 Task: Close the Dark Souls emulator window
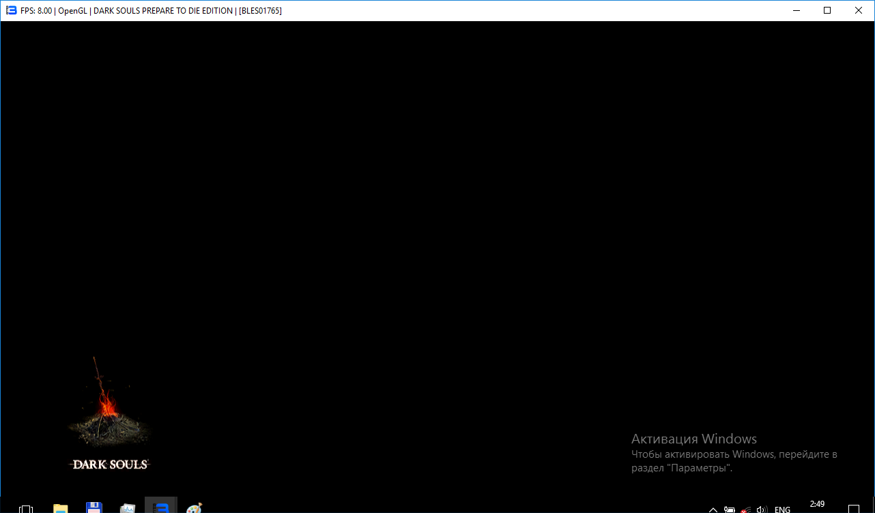[859, 10]
